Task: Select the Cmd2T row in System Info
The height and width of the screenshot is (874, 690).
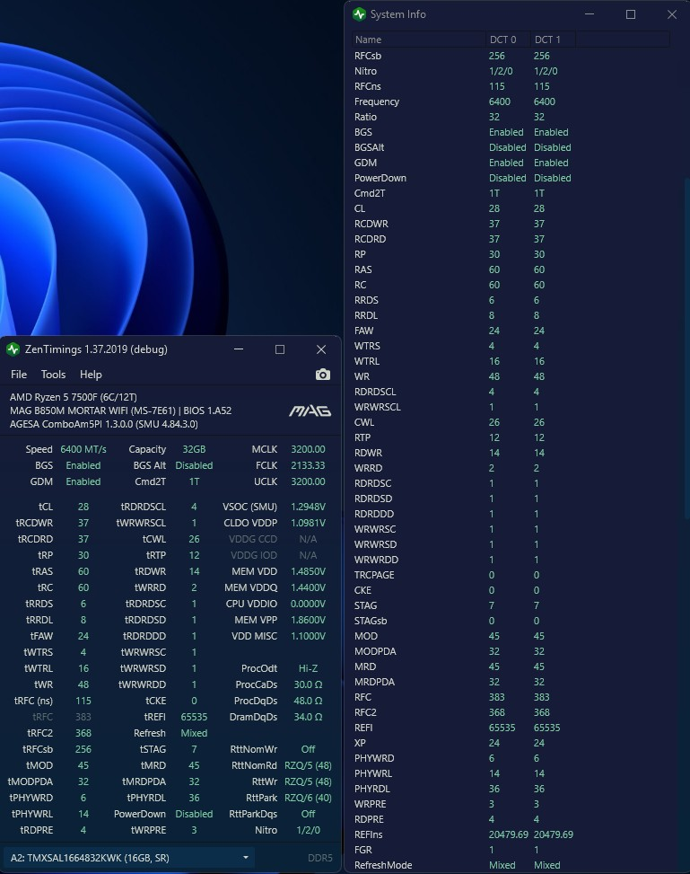Action: (511, 193)
